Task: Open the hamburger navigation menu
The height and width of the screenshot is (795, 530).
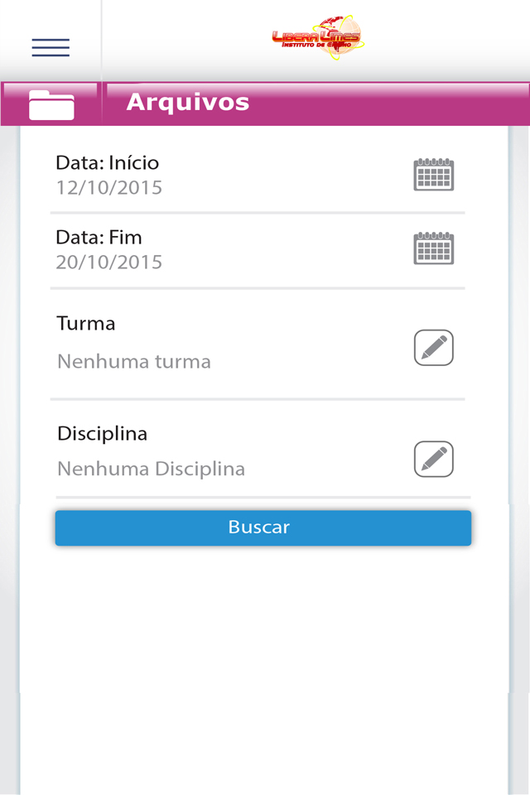Action: 51,47
